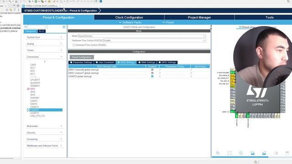Select USART3 peripheral

[x=35, y=113]
